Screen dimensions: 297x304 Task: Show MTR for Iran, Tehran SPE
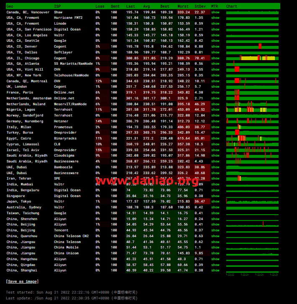(x=215, y=178)
